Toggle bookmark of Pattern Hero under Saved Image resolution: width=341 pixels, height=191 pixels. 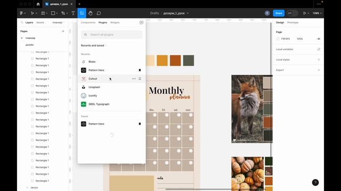(x=140, y=124)
